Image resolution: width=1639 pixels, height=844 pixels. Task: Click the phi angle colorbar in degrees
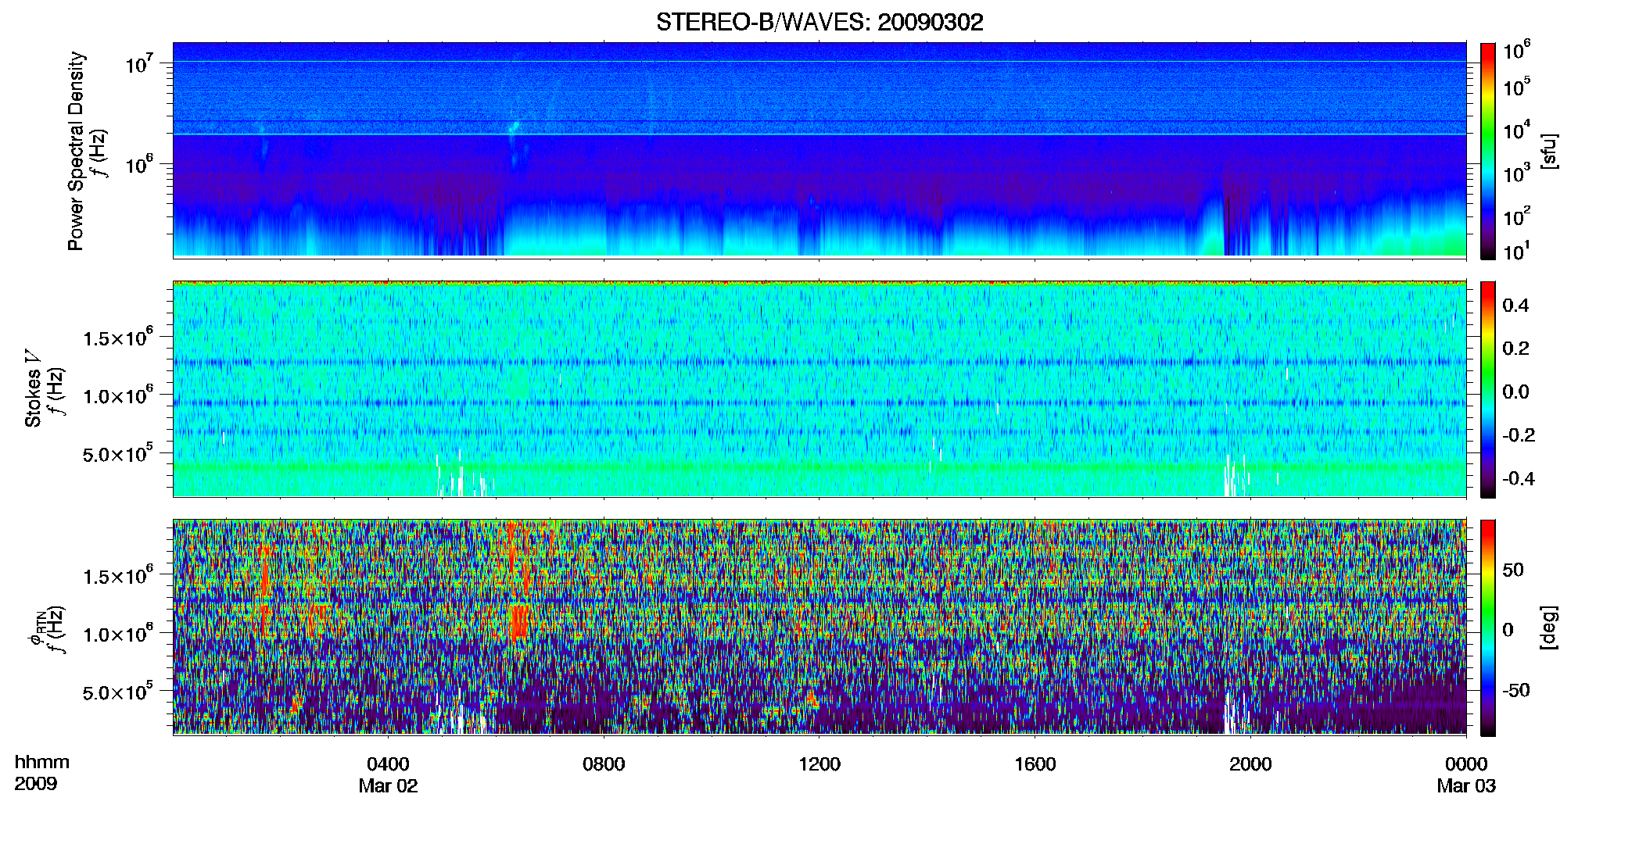click(1488, 628)
